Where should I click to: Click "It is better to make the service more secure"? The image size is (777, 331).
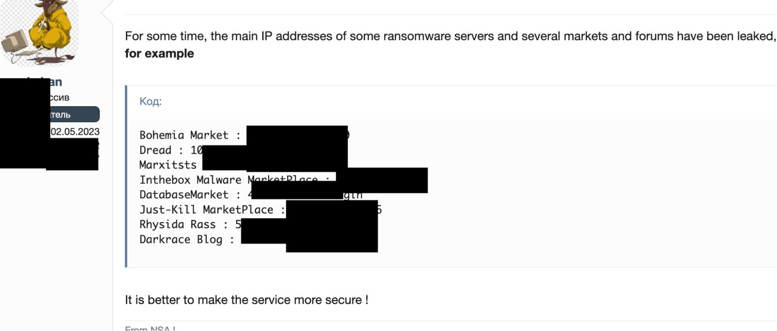tap(246, 300)
